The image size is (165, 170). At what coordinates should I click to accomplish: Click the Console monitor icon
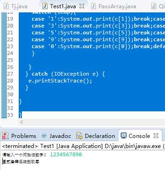coord(123,136)
